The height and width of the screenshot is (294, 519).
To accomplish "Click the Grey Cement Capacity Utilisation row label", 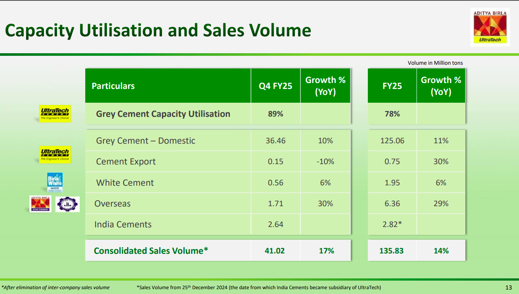I will [x=163, y=114].
